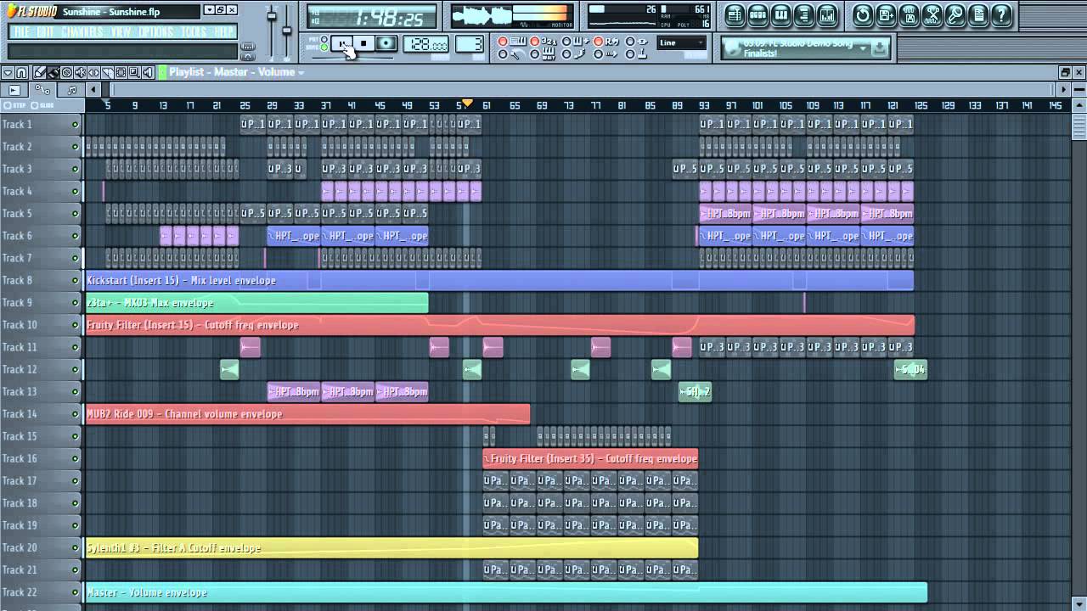1087x611 pixels.
Task: Enable STEP mode in the Playlist
Action: coord(14,105)
